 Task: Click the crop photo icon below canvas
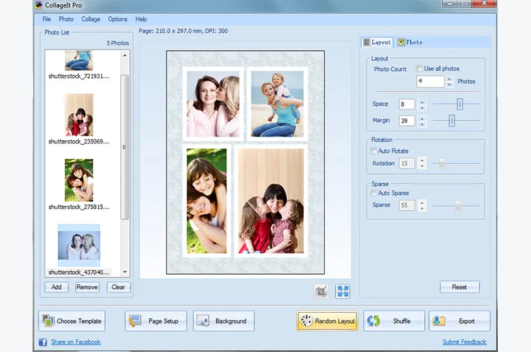click(x=321, y=291)
